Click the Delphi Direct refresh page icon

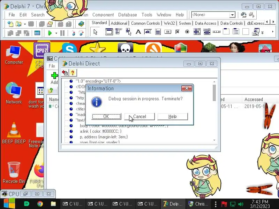click(65, 73)
